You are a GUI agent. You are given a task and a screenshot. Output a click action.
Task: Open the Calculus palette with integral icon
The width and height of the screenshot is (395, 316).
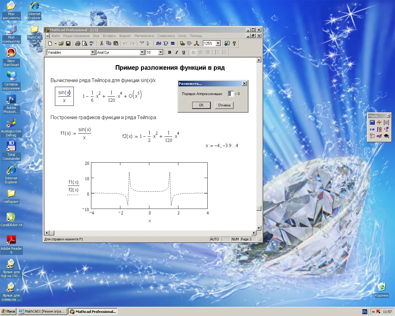point(379,129)
